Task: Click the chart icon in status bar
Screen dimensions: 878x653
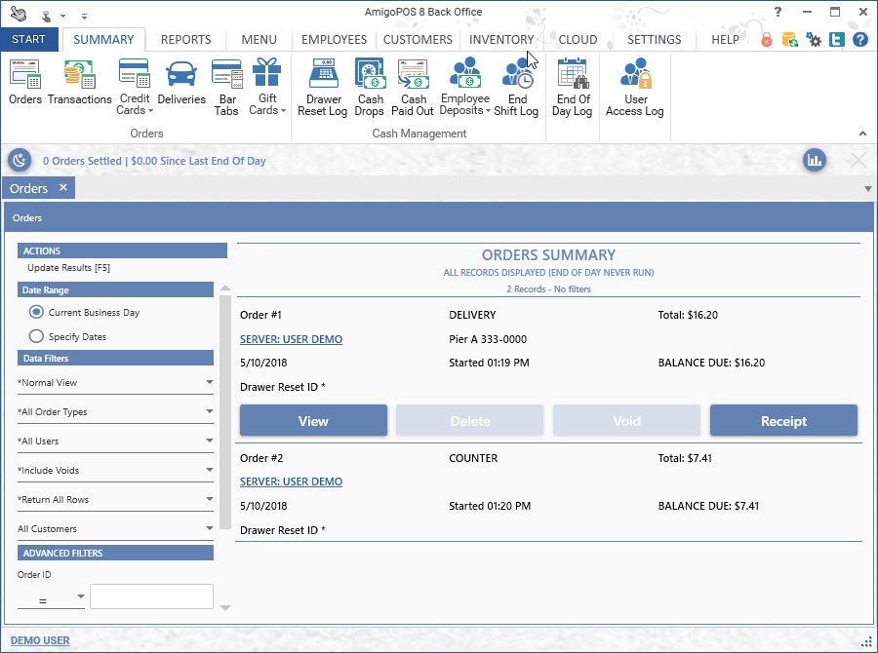Action: click(x=815, y=161)
